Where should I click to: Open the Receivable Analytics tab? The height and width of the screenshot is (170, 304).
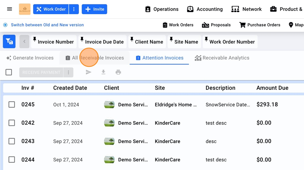click(x=222, y=58)
